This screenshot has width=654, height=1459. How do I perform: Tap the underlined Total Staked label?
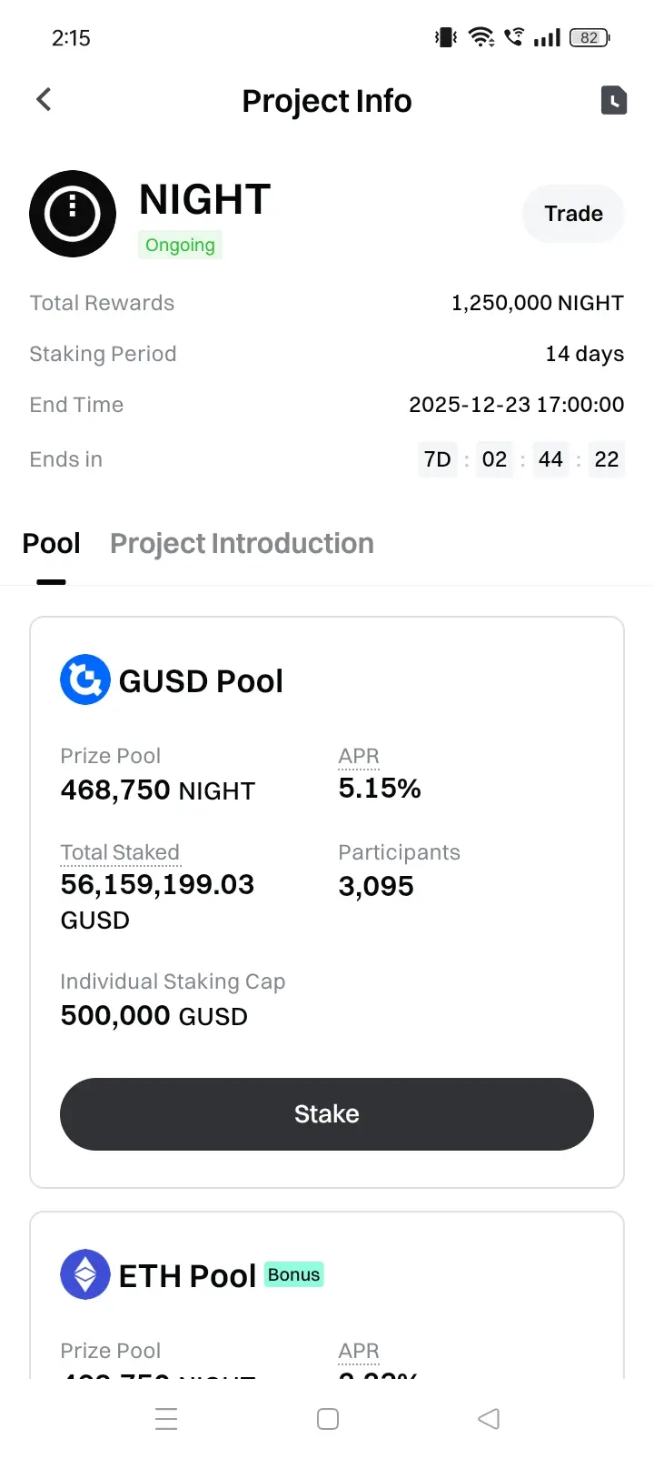[x=120, y=853]
